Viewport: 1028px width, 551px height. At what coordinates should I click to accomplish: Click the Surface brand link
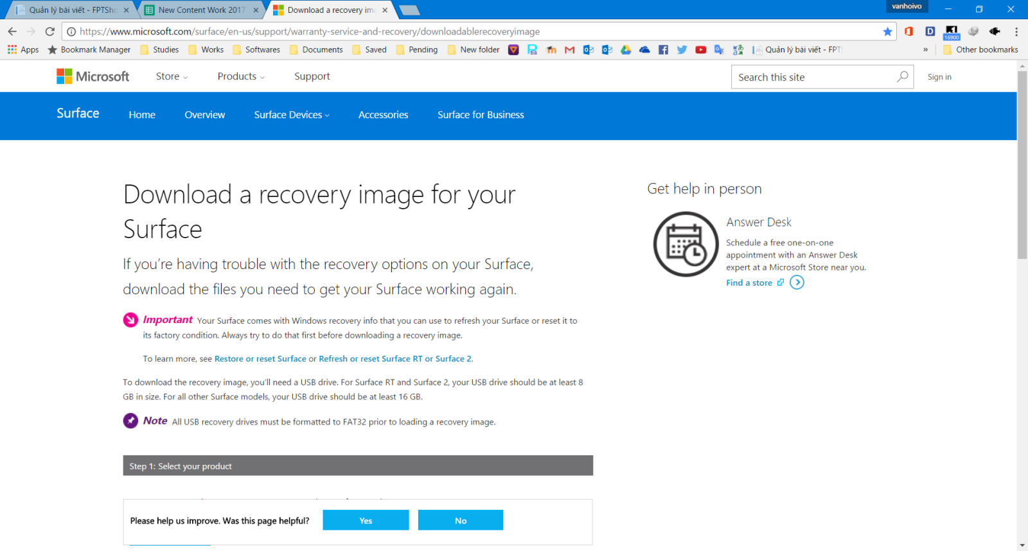[x=78, y=114]
